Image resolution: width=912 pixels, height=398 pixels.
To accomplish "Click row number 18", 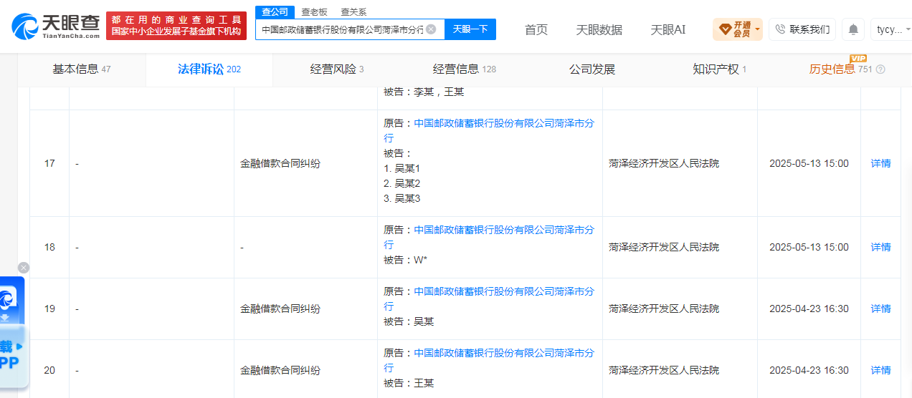I will (x=49, y=247).
